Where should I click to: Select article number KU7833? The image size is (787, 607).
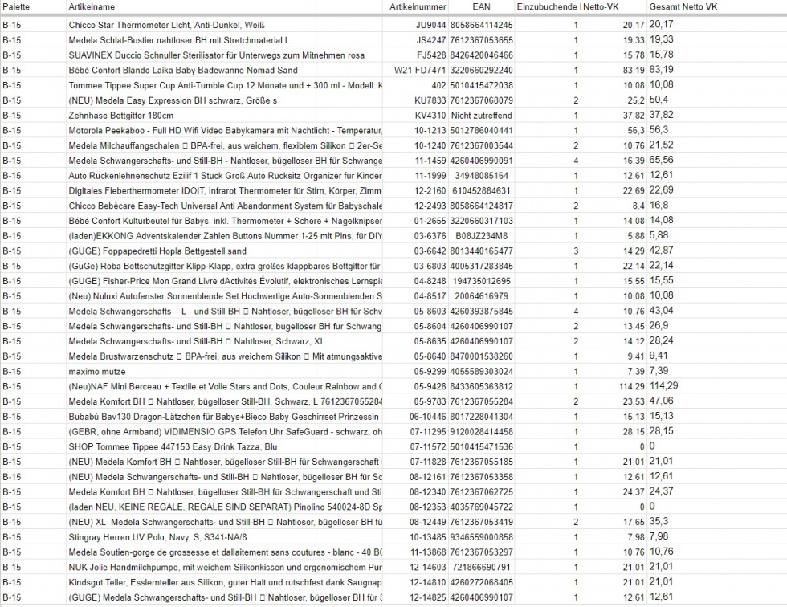[x=430, y=100]
